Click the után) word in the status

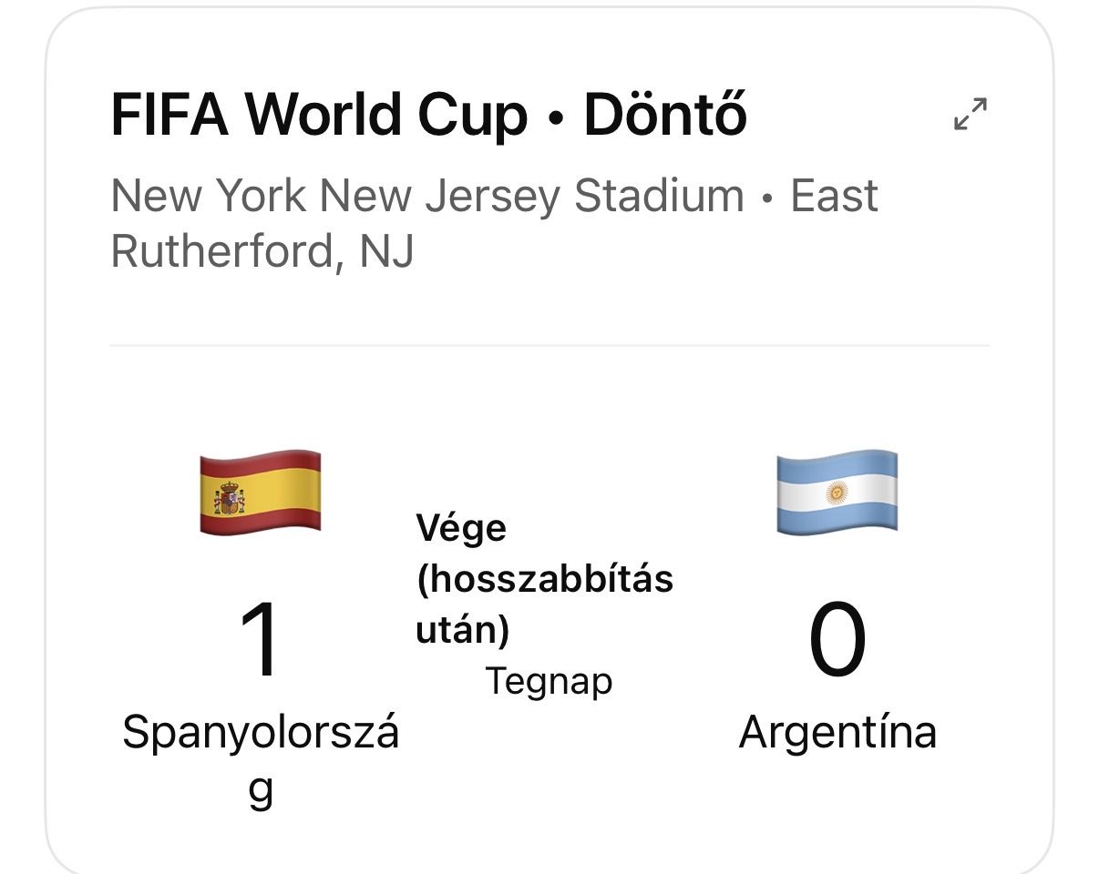tap(463, 631)
